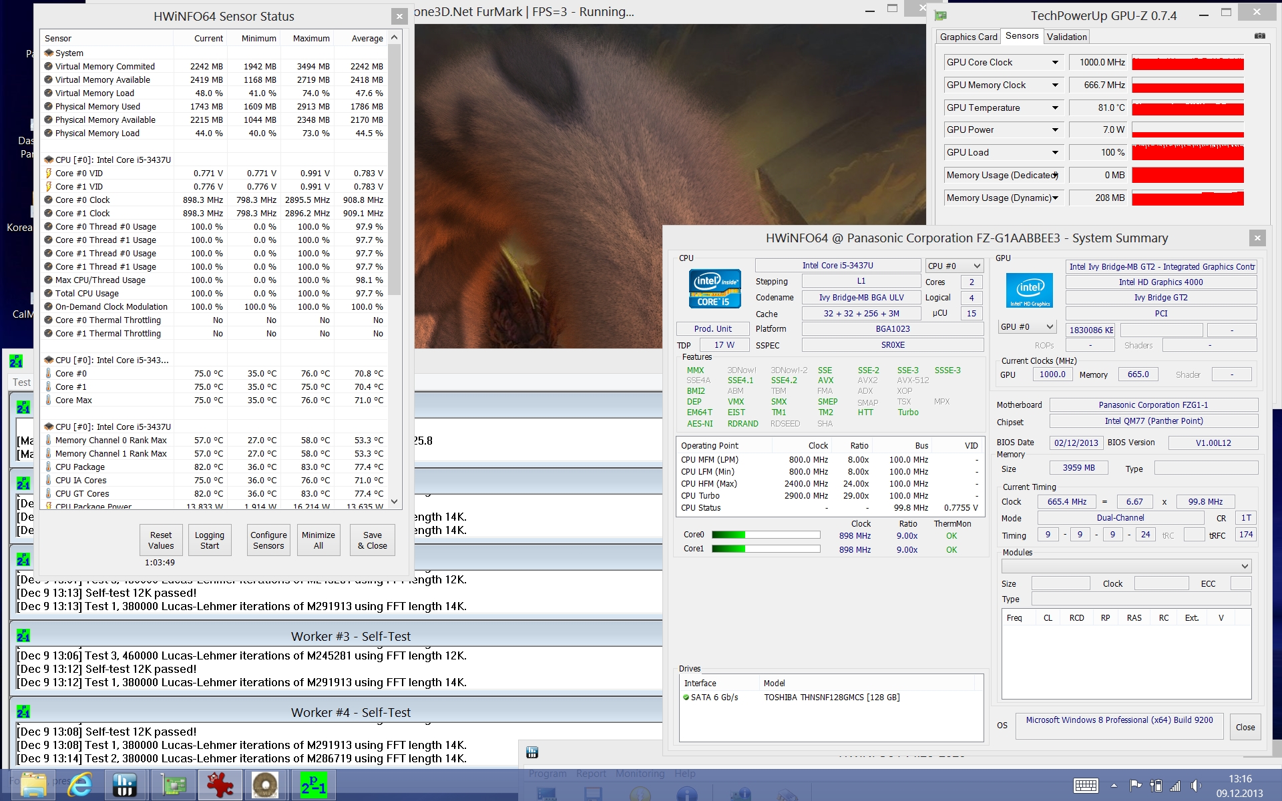
Task: Click the Reset Values button
Action: [x=161, y=540]
